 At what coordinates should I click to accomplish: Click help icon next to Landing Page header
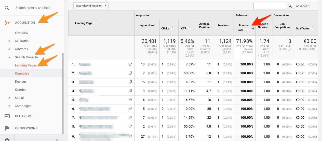(96, 23)
